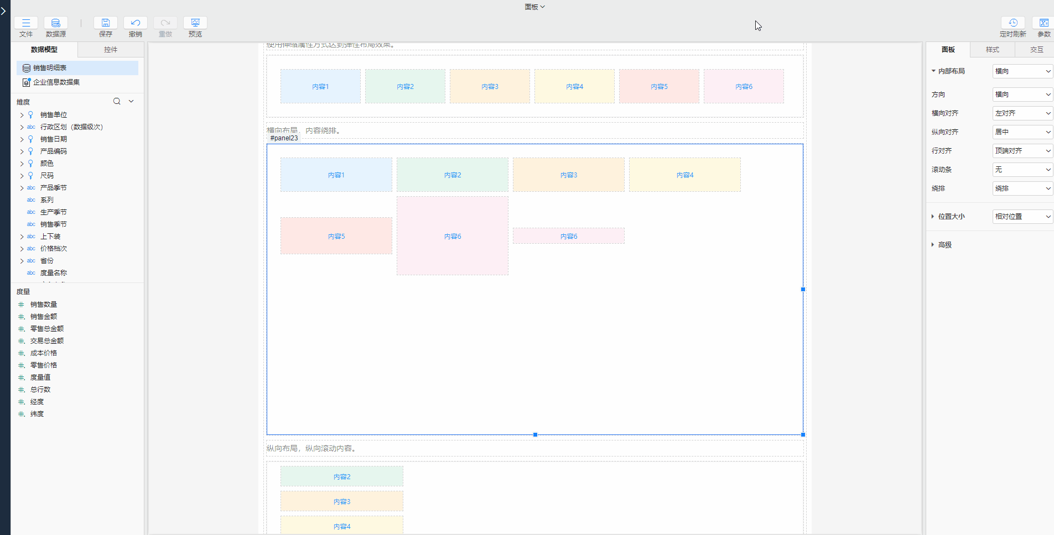
Task: Open the 绕排 dropdown
Action: (1022, 188)
